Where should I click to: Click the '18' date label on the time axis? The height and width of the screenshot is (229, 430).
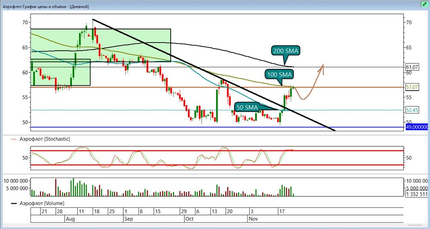point(96,211)
